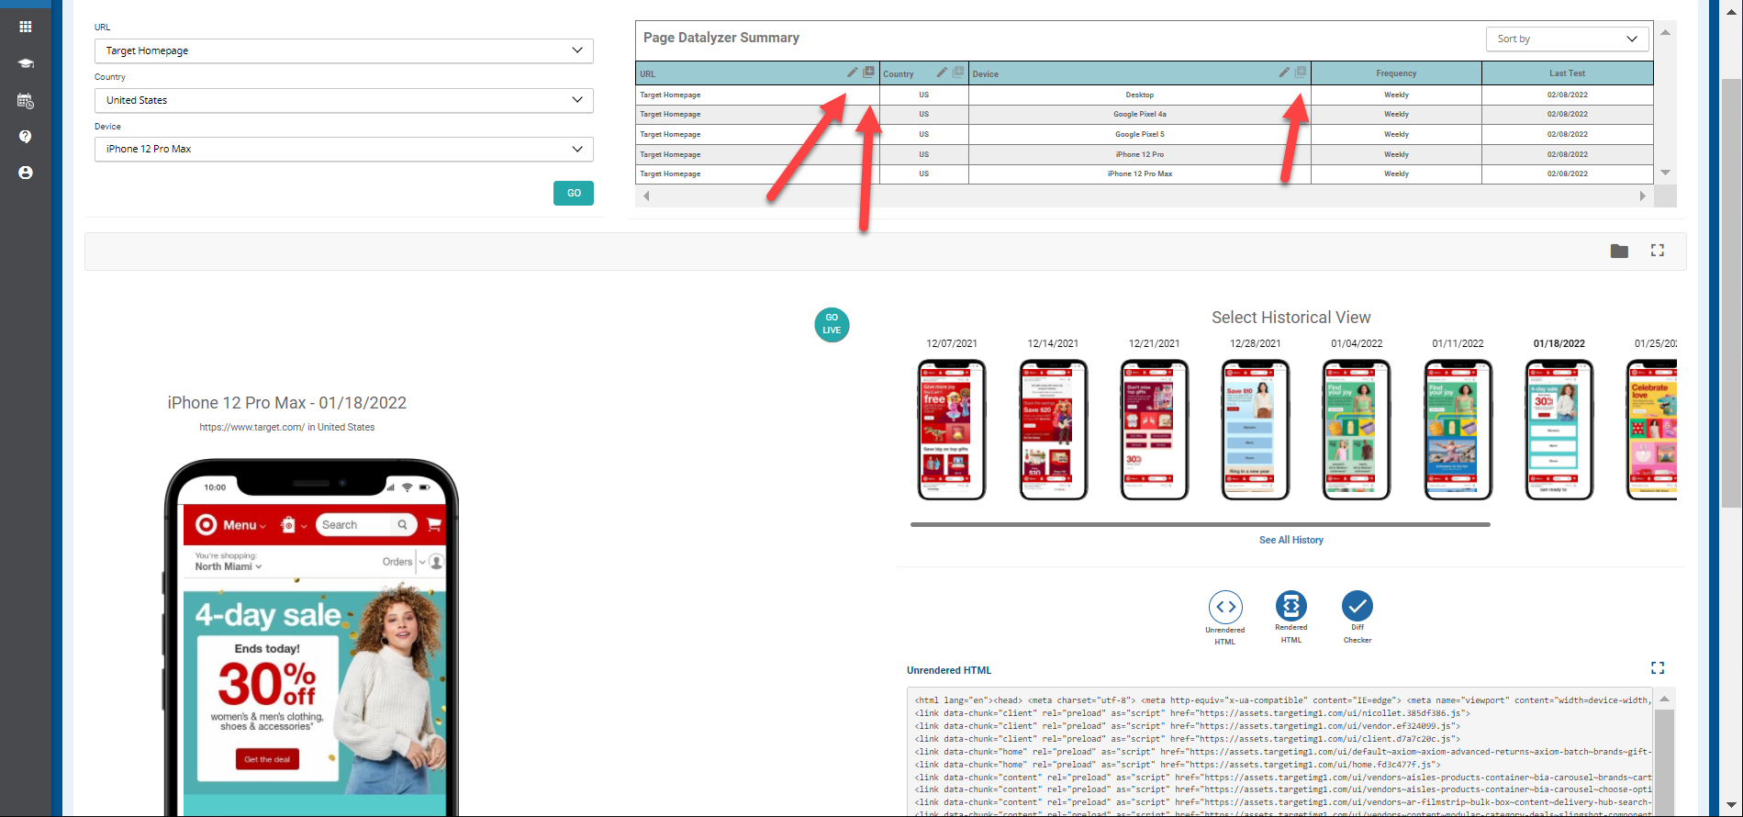1743x817 pixels.
Task: Click the add icon in Country column header
Action: 958,72
